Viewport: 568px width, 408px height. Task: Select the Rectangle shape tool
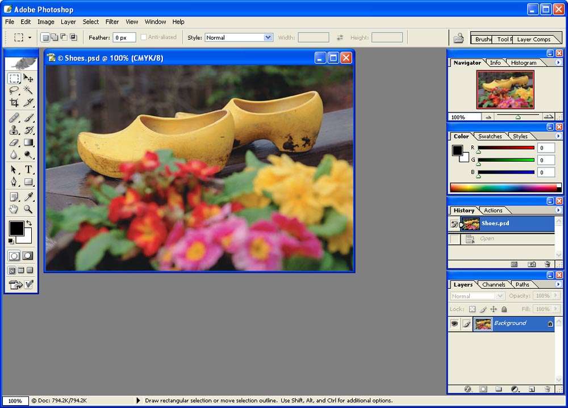(x=28, y=182)
